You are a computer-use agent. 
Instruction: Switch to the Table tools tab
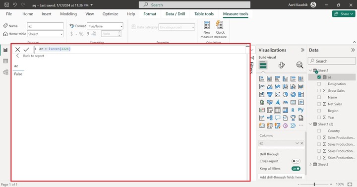click(x=204, y=14)
